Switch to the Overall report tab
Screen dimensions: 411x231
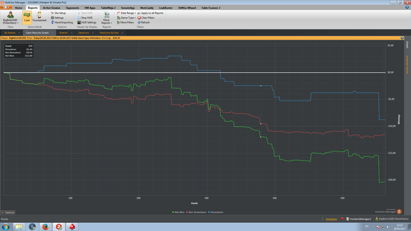pyautogui.click(x=63, y=33)
